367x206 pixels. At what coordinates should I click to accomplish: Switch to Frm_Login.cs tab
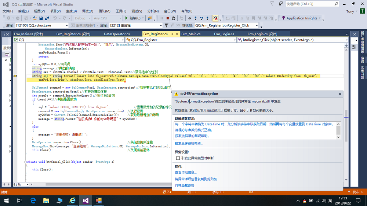224,34
